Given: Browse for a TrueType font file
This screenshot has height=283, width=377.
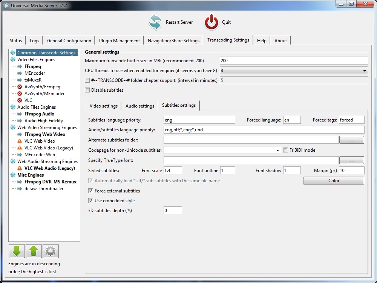Looking at the screenshot, I should (351, 160).
